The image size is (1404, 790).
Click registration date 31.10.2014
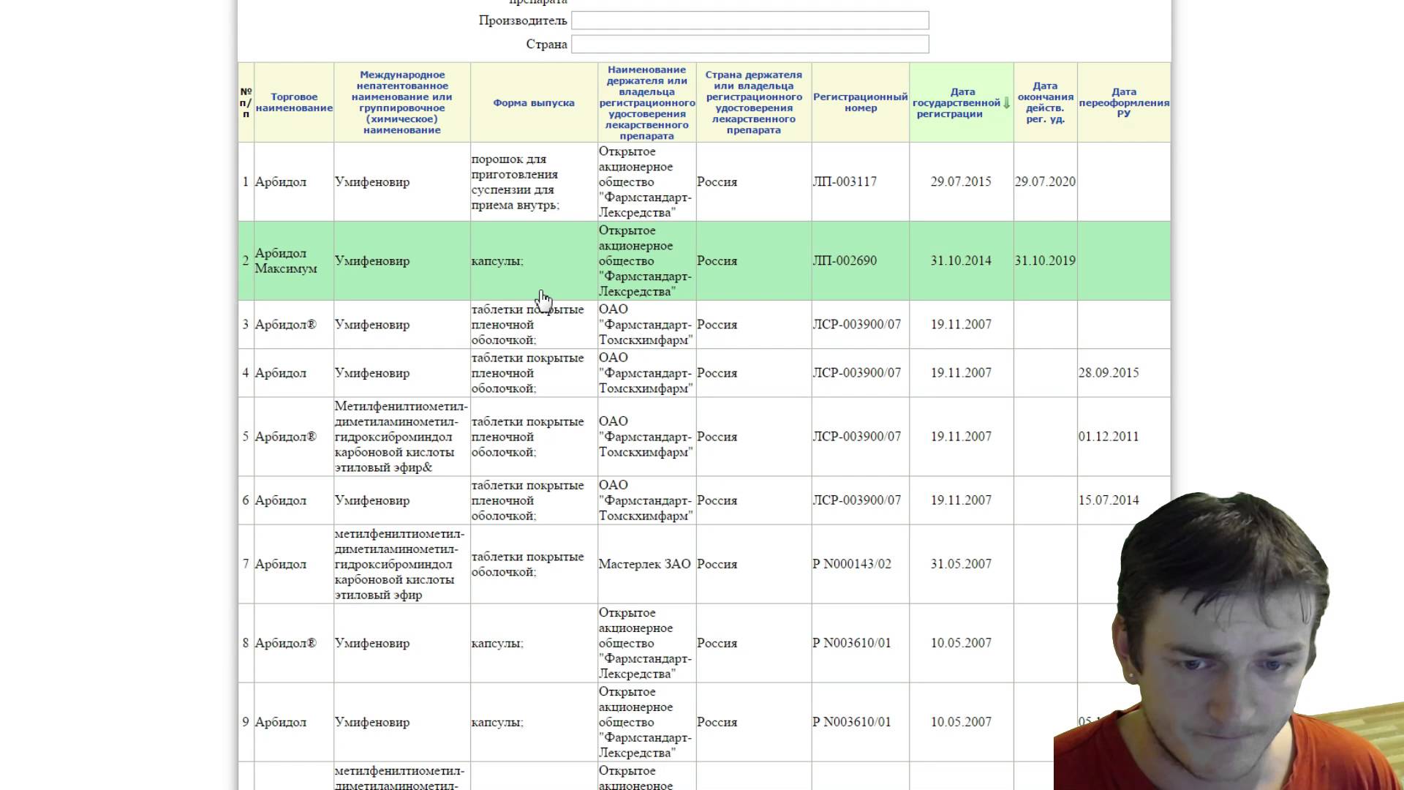(961, 260)
